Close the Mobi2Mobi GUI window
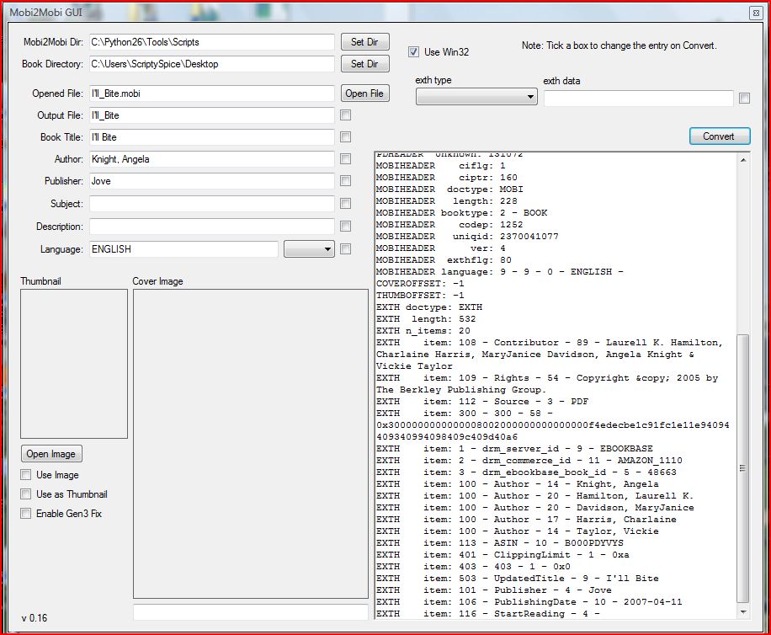 [756, 13]
